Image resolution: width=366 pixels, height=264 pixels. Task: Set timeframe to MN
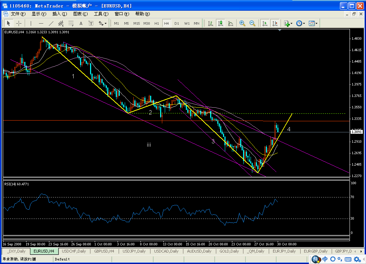[x=197, y=23]
